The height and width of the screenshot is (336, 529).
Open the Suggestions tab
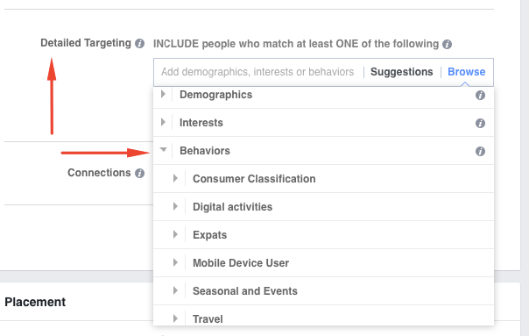point(401,72)
